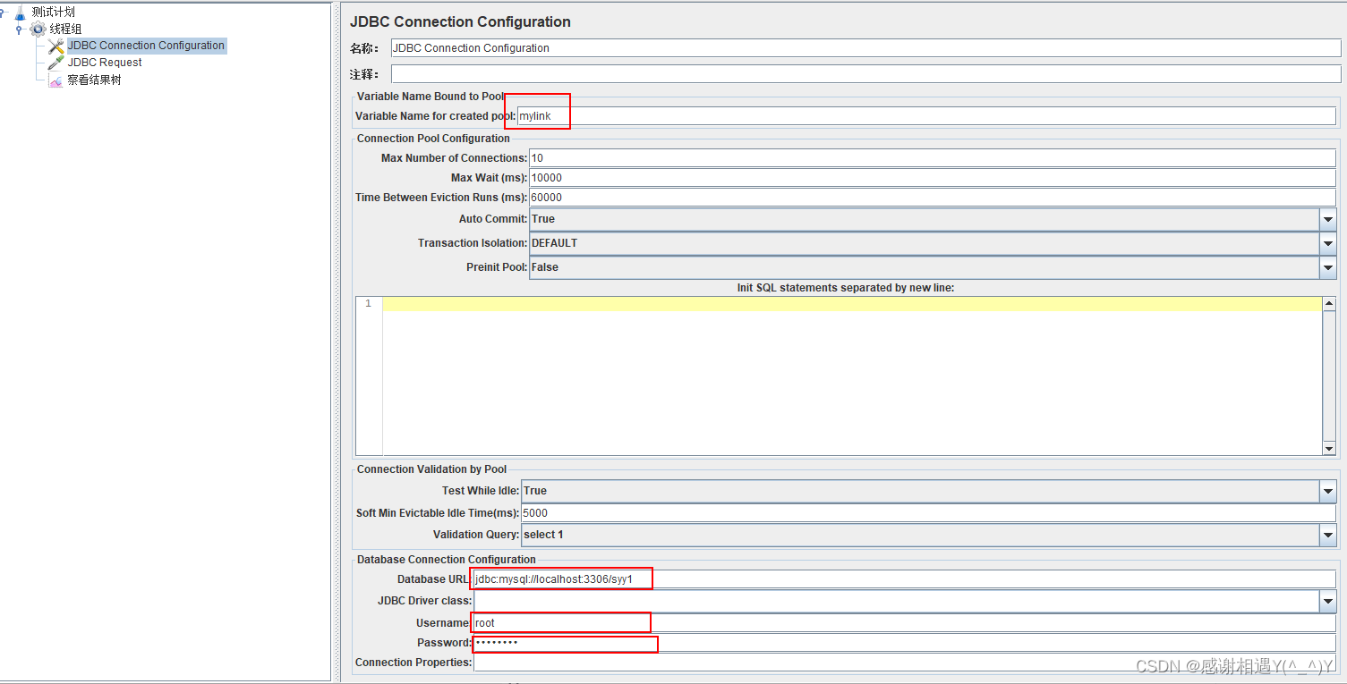This screenshot has height=684, width=1347.
Task: Select JDBC Connection Configuration in tree
Action: 147,46
